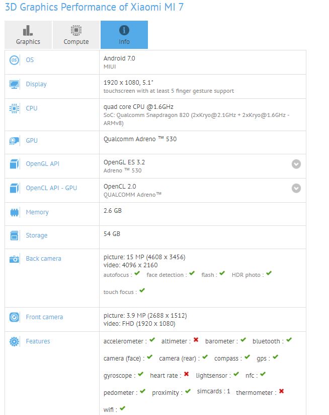Click the Back camera icon
The height and width of the screenshot is (415, 329).
15,259
